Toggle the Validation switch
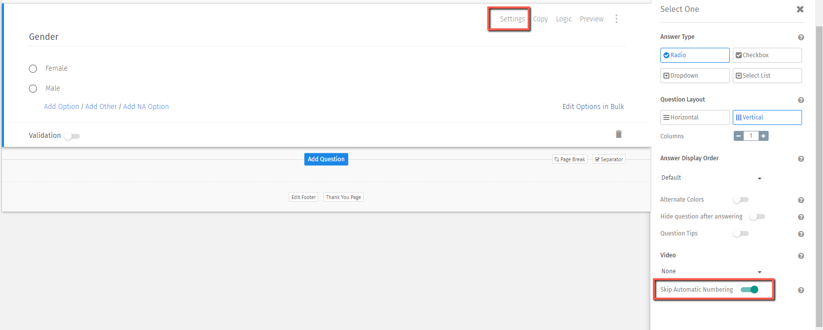The image size is (823, 330). pyautogui.click(x=72, y=136)
